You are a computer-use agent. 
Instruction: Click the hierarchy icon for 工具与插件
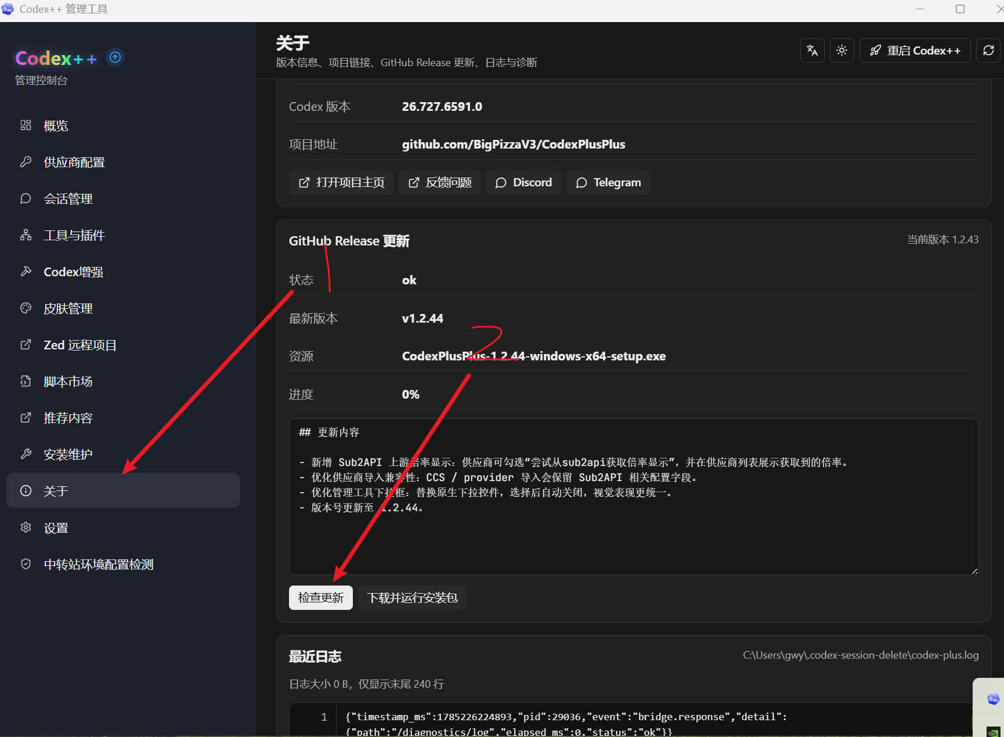point(26,235)
